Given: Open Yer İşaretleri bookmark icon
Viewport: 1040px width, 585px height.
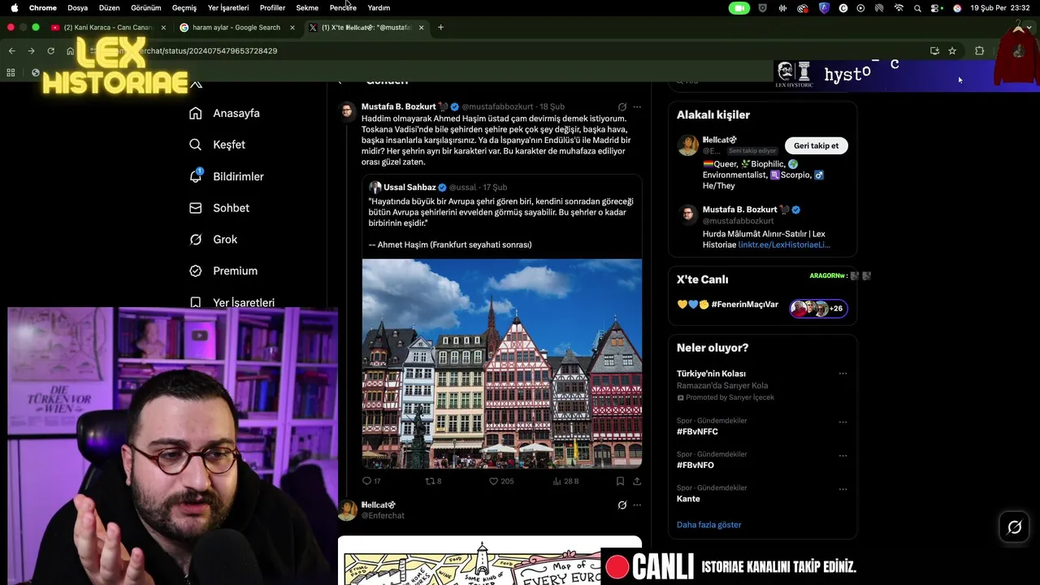Looking at the screenshot, I should (195, 302).
